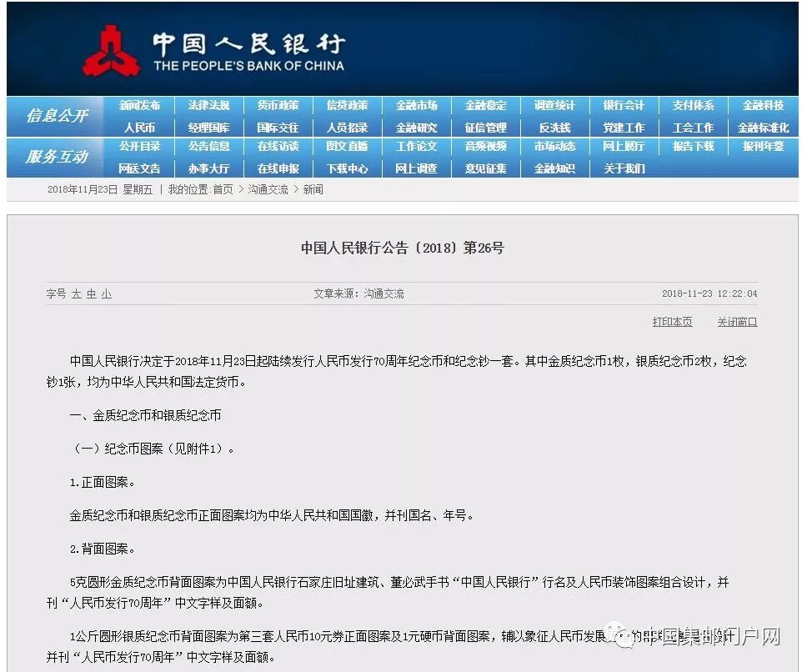Click the 服务互动 section header
Screen dimensions: 807x672
(57, 157)
